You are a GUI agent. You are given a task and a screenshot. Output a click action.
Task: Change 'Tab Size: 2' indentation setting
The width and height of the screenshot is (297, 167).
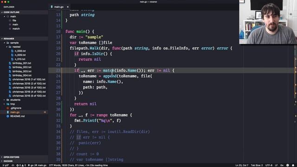(x=257, y=165)
